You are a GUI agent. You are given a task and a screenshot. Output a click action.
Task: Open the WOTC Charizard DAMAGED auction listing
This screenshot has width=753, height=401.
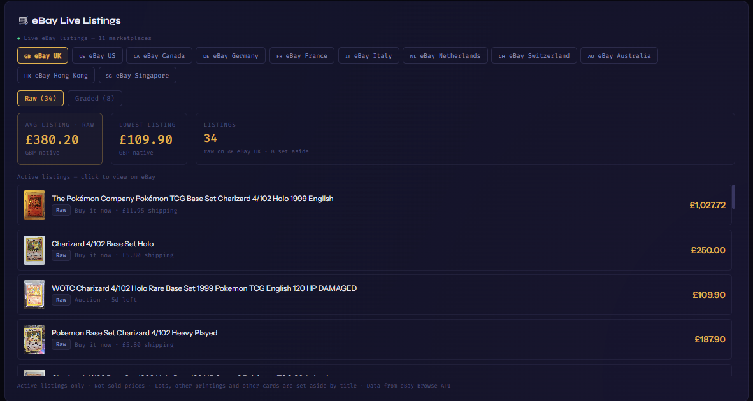tap(374, 295)
